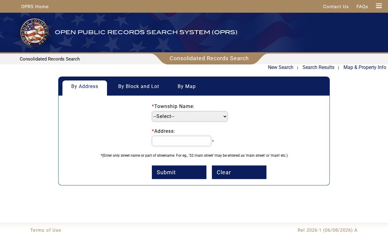Screen dimensions: 388x242
Task: Click the Monmouth County Clerk seal logo
Action: tap(35, 32)
